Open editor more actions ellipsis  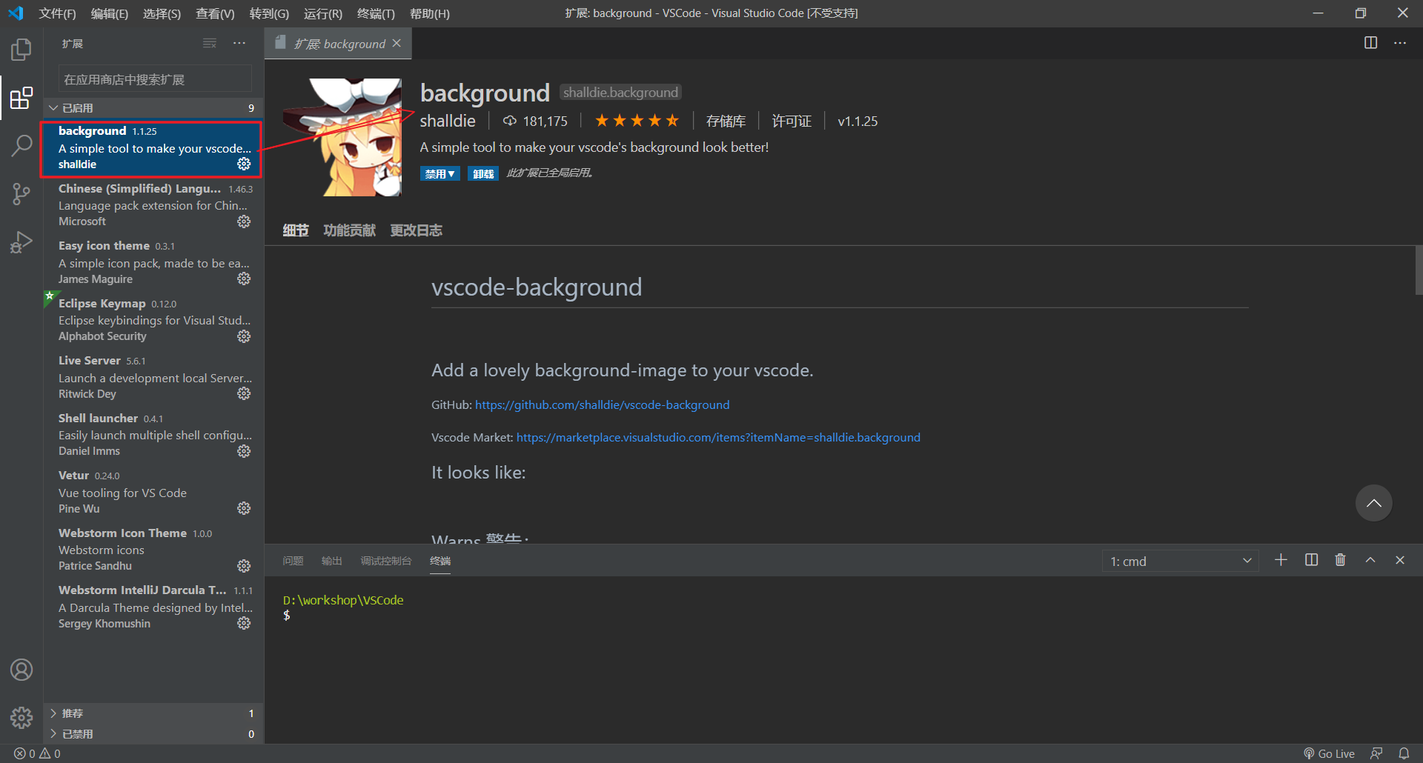point(1400,43)
